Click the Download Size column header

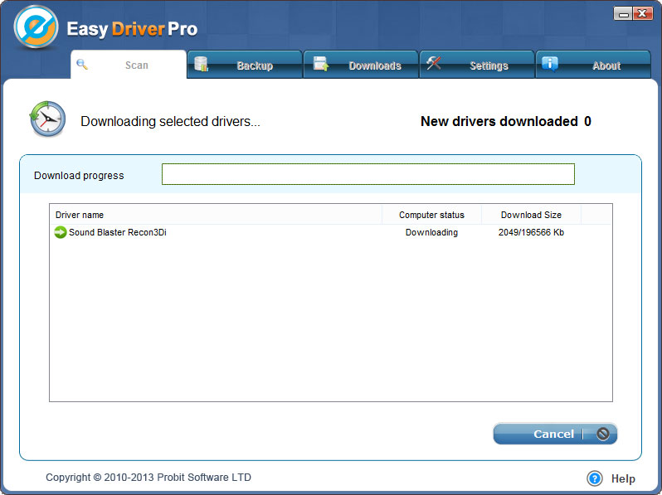(x=531, y=215)
